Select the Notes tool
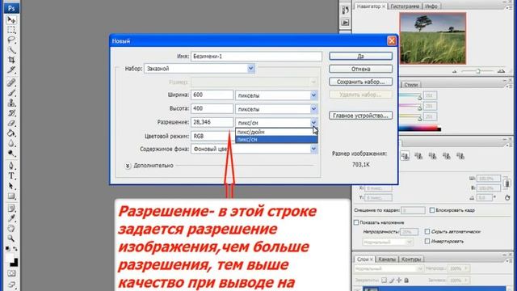 tap(11, 209)
